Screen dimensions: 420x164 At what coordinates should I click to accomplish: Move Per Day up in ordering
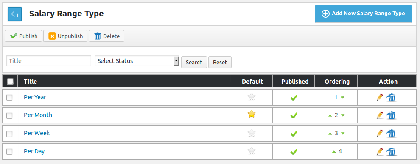pos(334,152)
